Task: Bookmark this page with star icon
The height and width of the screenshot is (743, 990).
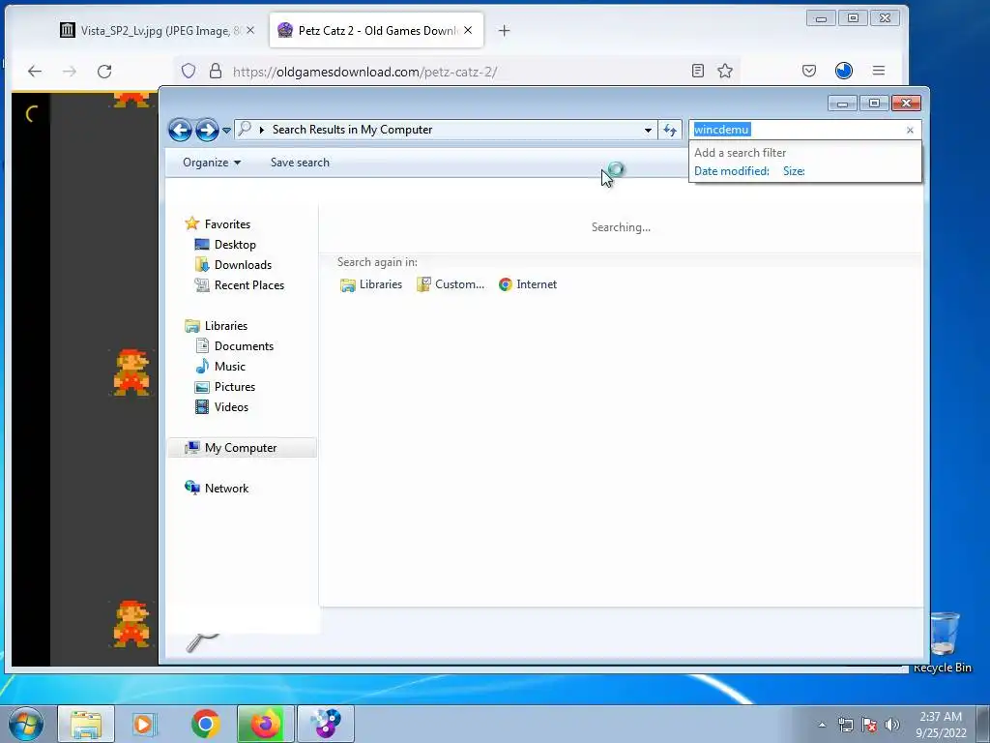Action: pyautogui.click(x=725, y=71)
